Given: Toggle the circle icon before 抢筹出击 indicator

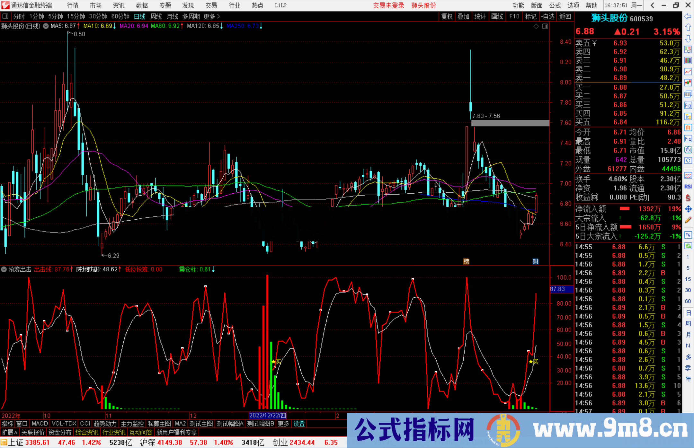Looking at the screenshot, I should 4,269.
